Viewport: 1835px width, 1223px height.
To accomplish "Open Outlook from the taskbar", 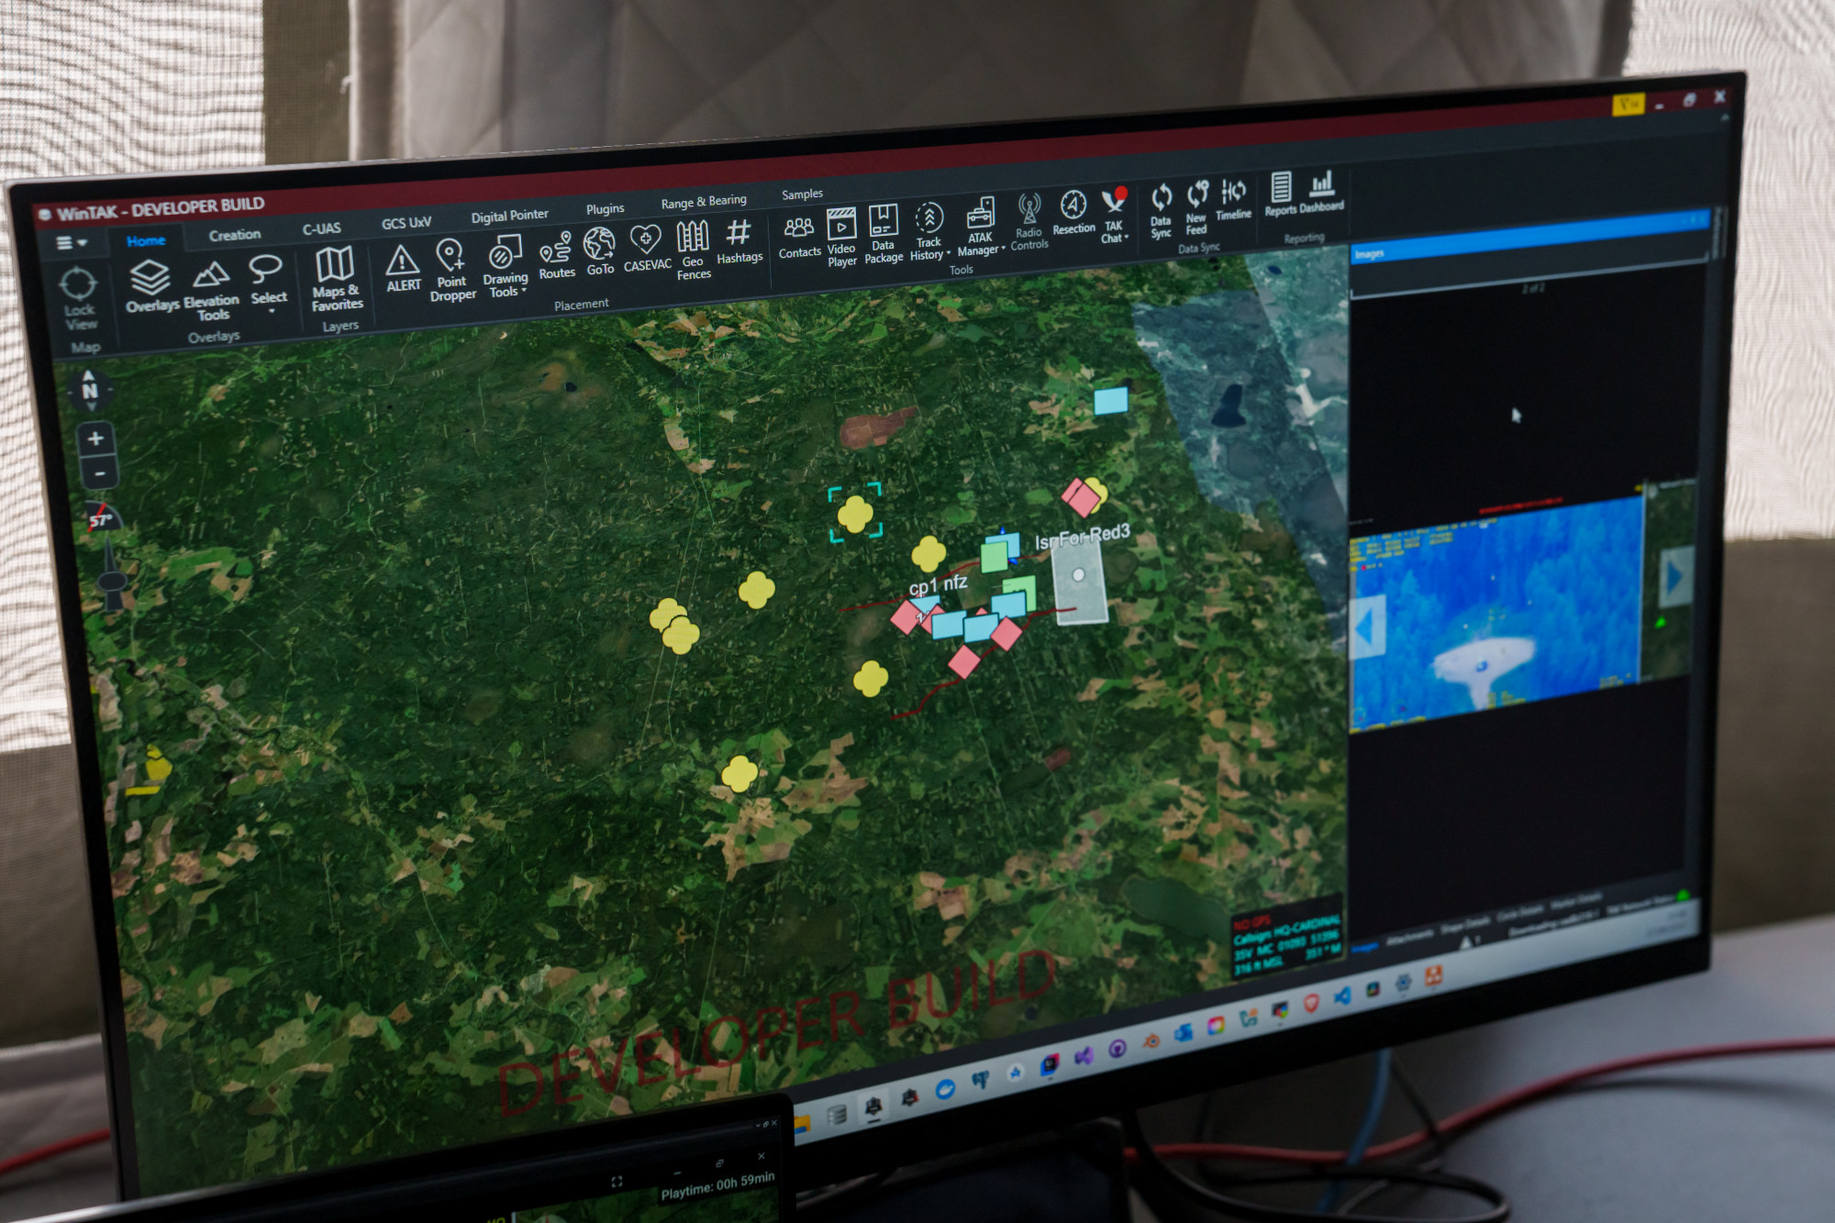I will point(1184,1032).
